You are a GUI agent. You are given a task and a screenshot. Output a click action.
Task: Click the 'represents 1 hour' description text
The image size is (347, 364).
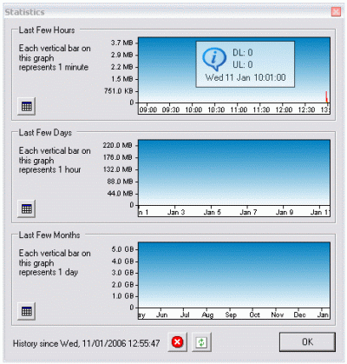pyautogui.click(x=50, y=169)
